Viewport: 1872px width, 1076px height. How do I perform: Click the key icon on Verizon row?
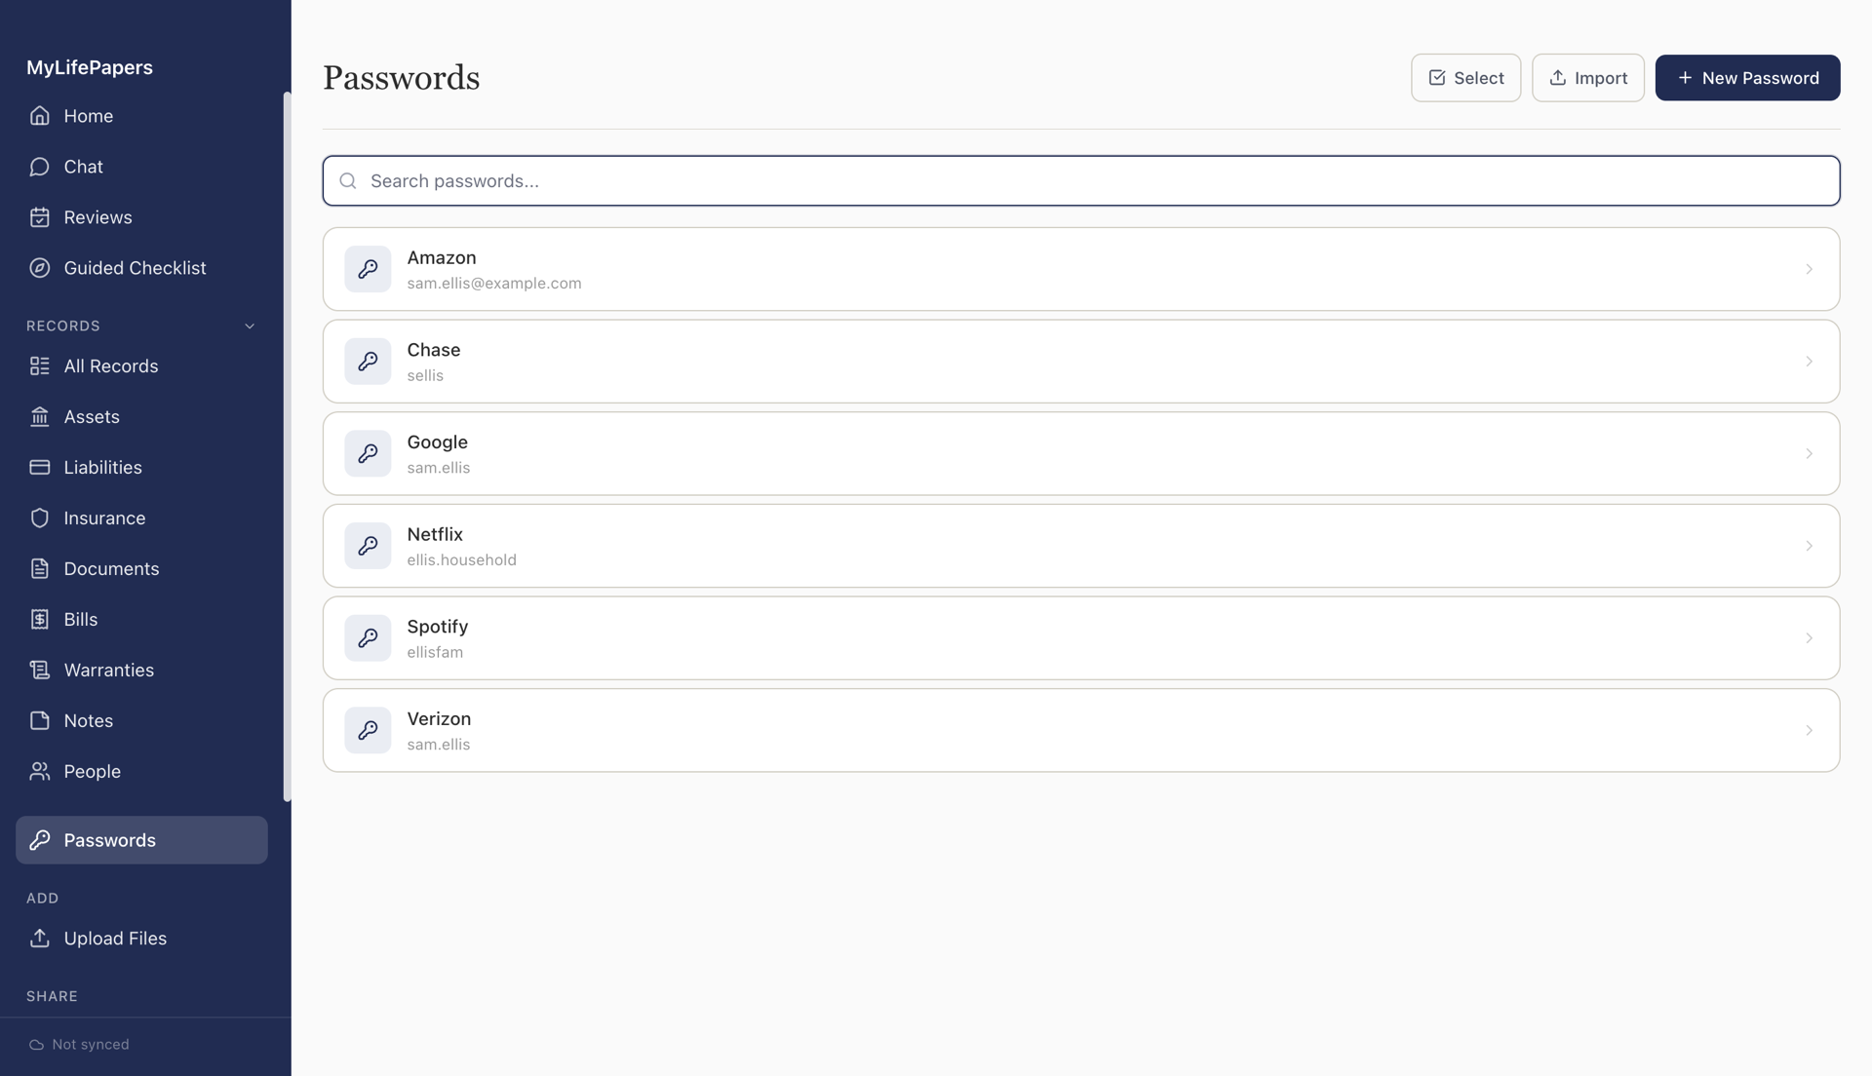click(368, 731)
